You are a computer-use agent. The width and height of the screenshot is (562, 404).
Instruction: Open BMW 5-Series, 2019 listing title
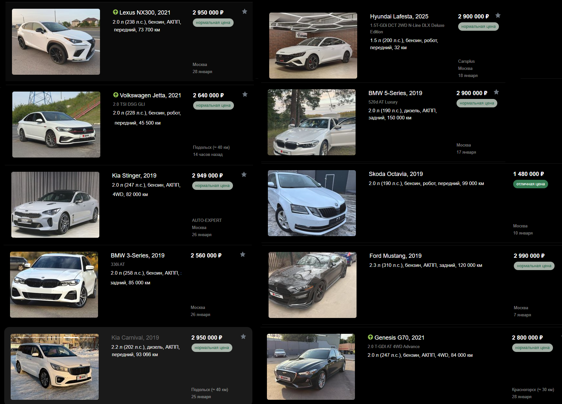(x=395, y=93)
